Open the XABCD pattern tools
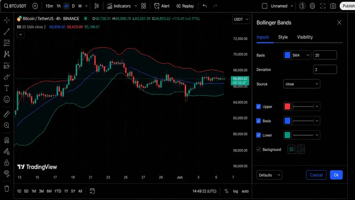The width and height of the screenshot is (355, 200). (7, 54)
